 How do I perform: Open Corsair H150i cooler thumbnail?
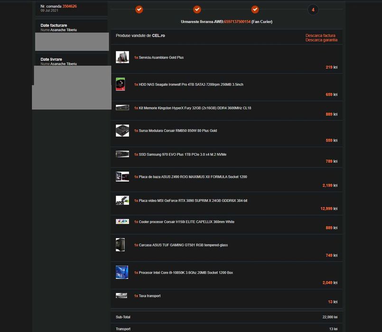[122, 221]
